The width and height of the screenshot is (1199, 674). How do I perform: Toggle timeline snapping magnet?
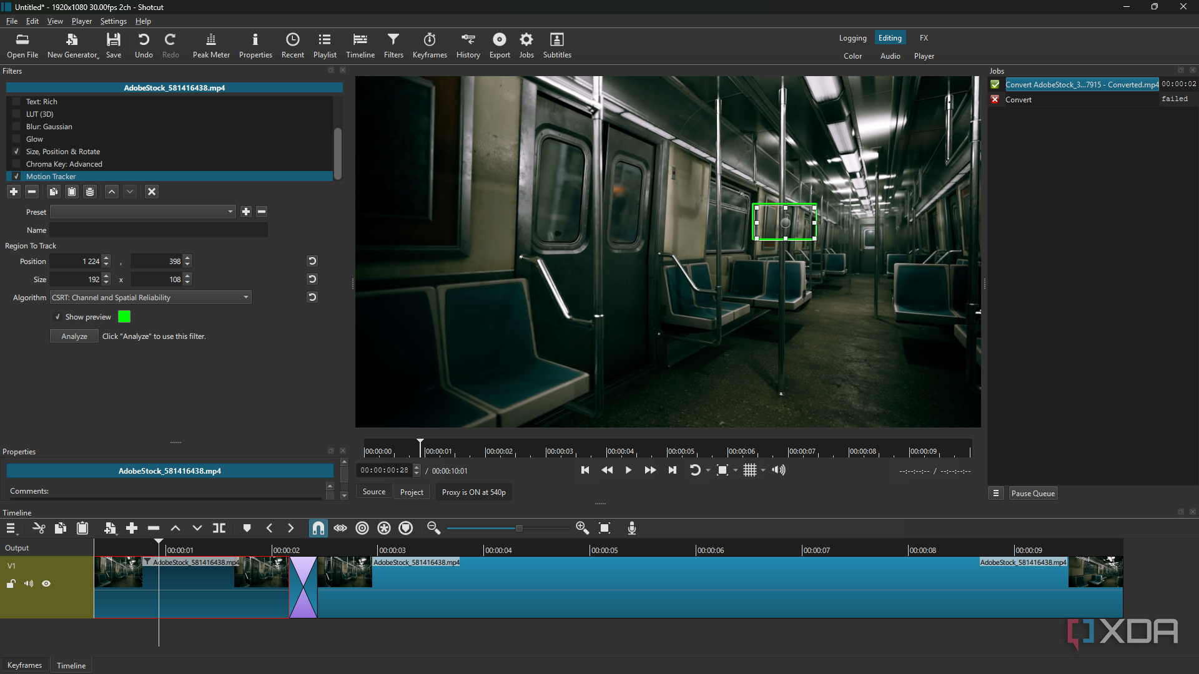click(x=318, y=528)
